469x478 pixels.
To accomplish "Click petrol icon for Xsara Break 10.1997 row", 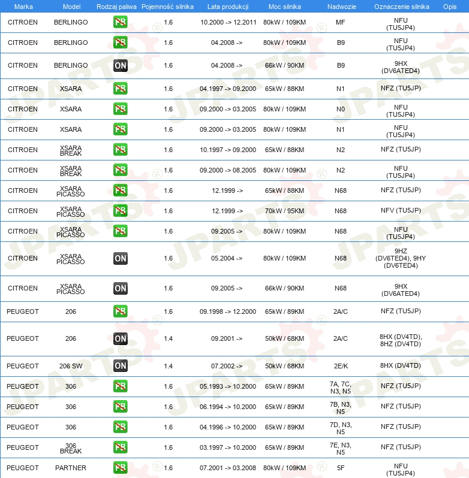I will (120, 150).
